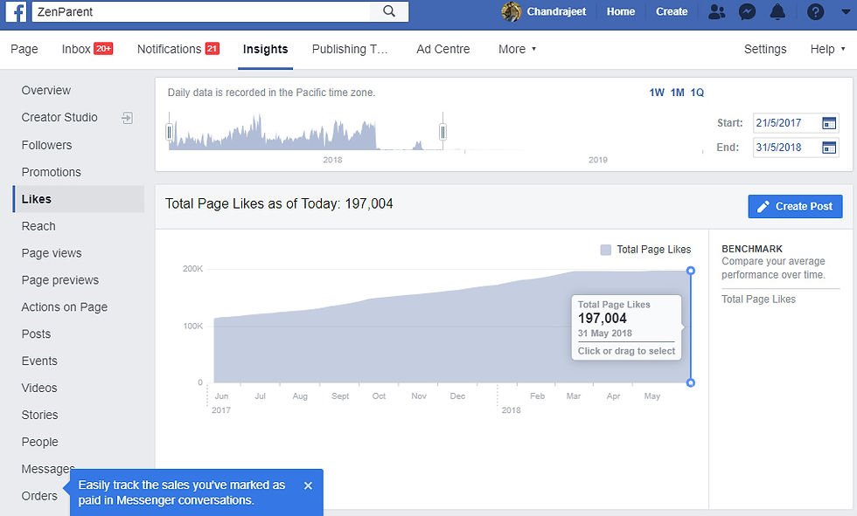The image size is (857, 516).
Task: Open Reach insights
Action: click(x=38, y=226)
